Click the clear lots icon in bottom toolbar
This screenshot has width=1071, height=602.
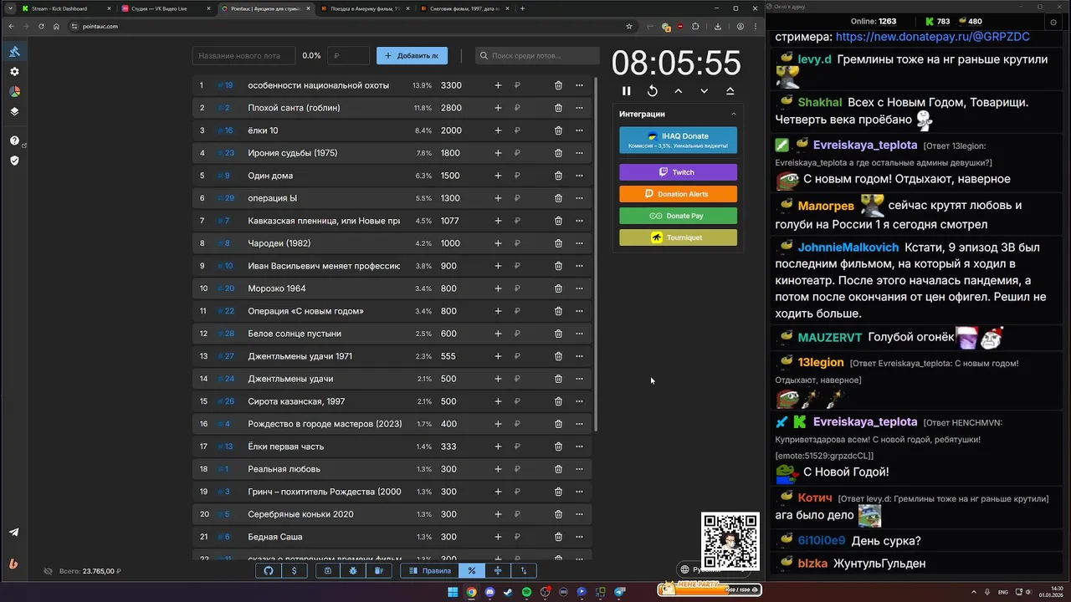click(x=378, y=571)
